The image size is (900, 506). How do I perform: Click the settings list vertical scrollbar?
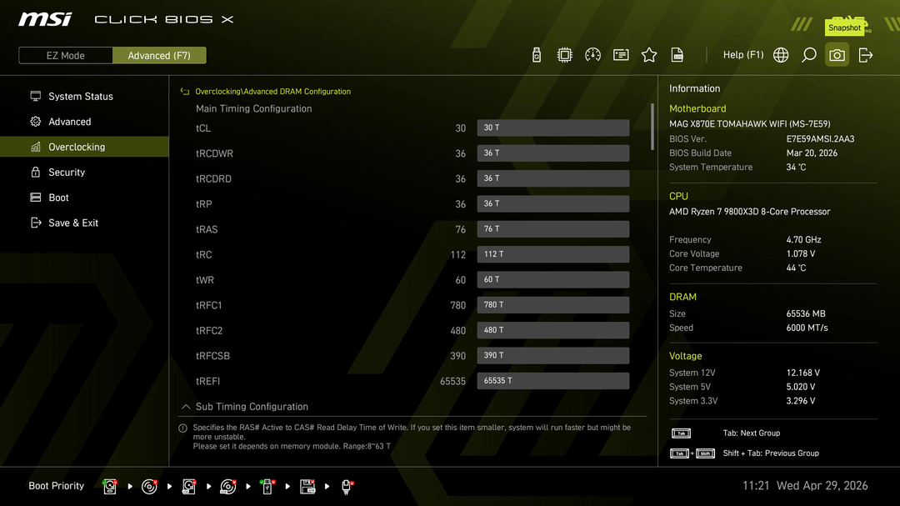pos(652,127)
